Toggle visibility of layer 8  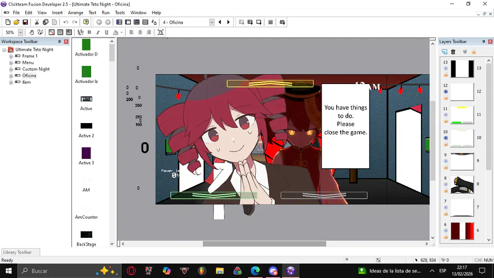tap(446, 184)
